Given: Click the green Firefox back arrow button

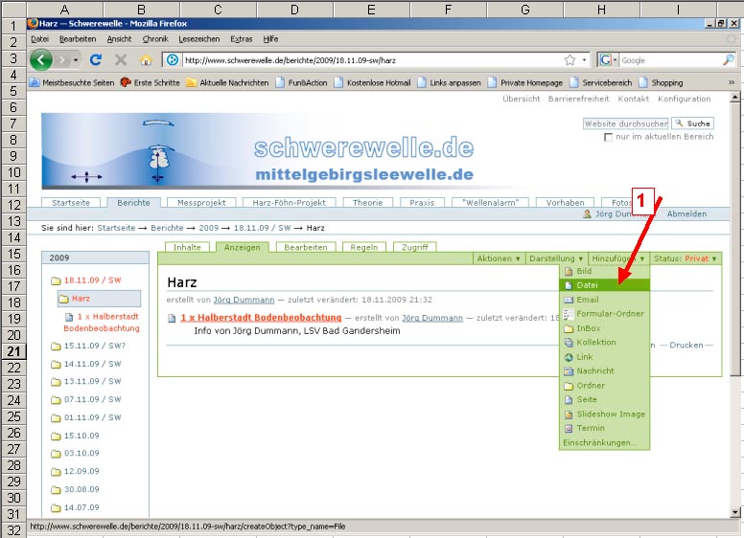Looking at the screenshot, I should (x=41, y=59).
